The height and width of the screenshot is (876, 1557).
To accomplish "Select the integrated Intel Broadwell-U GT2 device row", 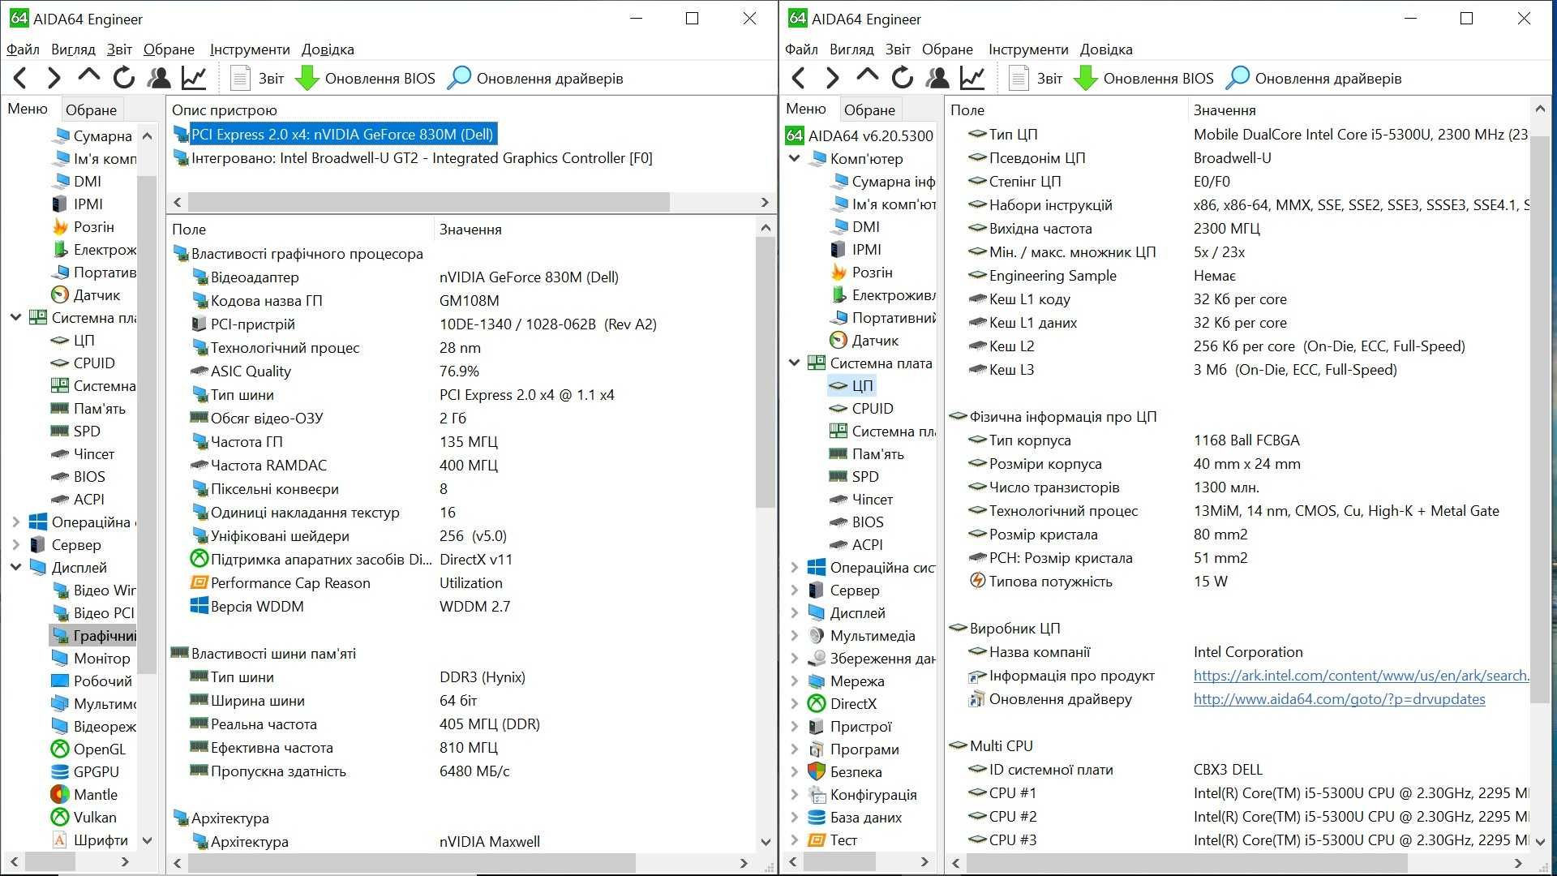I will click(421, 158).
